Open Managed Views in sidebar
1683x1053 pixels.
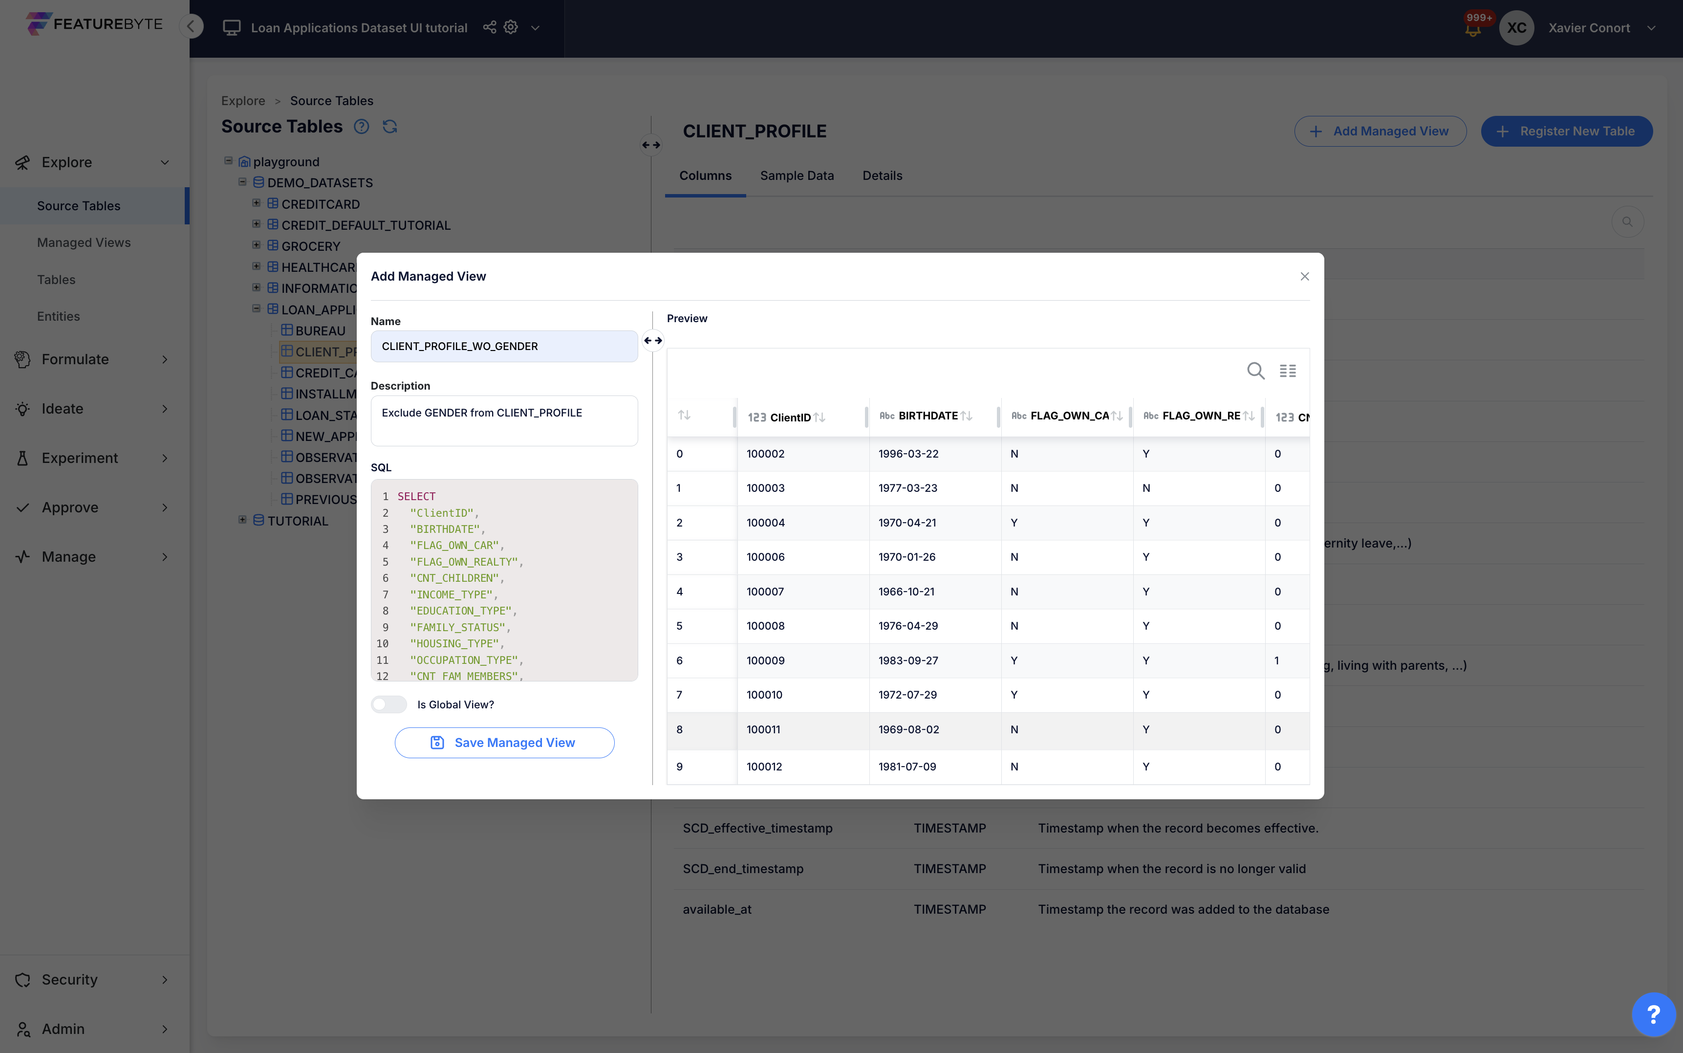point(84,242)
